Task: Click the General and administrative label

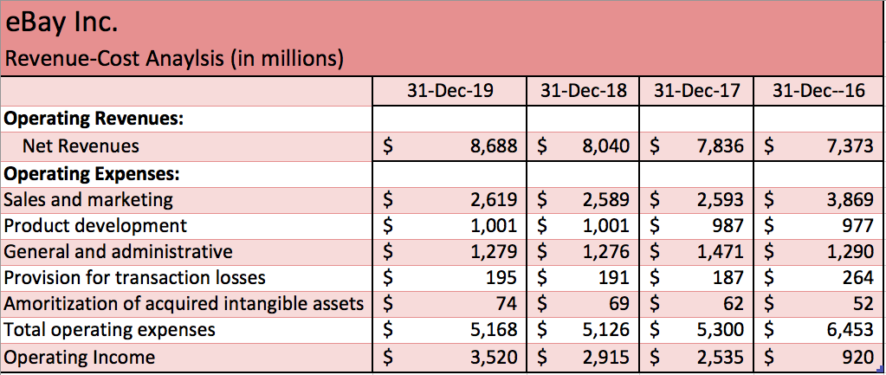Action: pyautogui.click(x=119, y=252)
